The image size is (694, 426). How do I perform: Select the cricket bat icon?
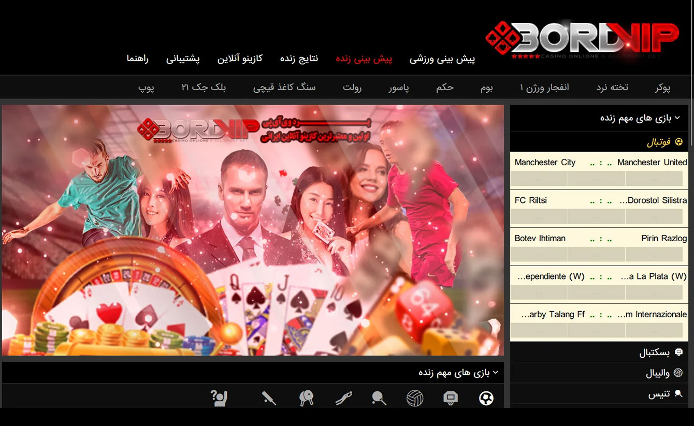coord(269,398)
